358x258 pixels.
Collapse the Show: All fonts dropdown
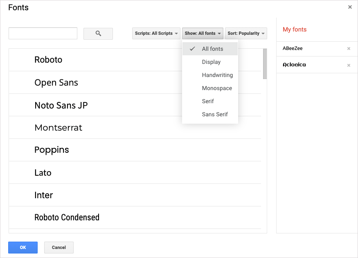[x=203, y=33]
